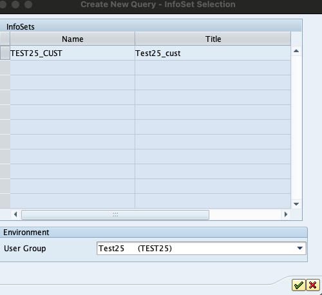Viewport: 322px width, 295px height.
Task: Click the Title column header
Action: pos(213,39)
